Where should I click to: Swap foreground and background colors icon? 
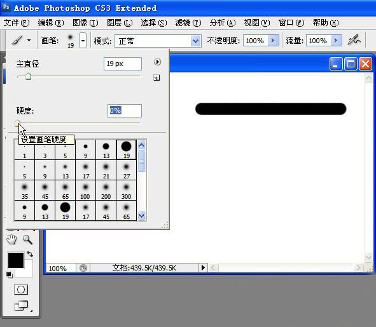coord(30,254)
